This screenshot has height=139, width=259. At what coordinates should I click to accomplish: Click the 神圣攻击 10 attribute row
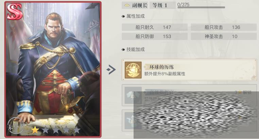point(224,36)
